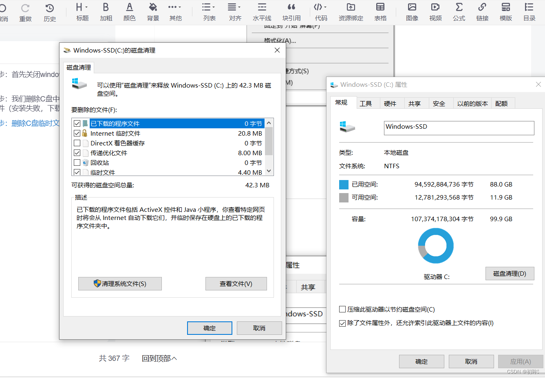Click 取消 in the Properties window
This screenshot has height=378, width=545.
(471, 361)
